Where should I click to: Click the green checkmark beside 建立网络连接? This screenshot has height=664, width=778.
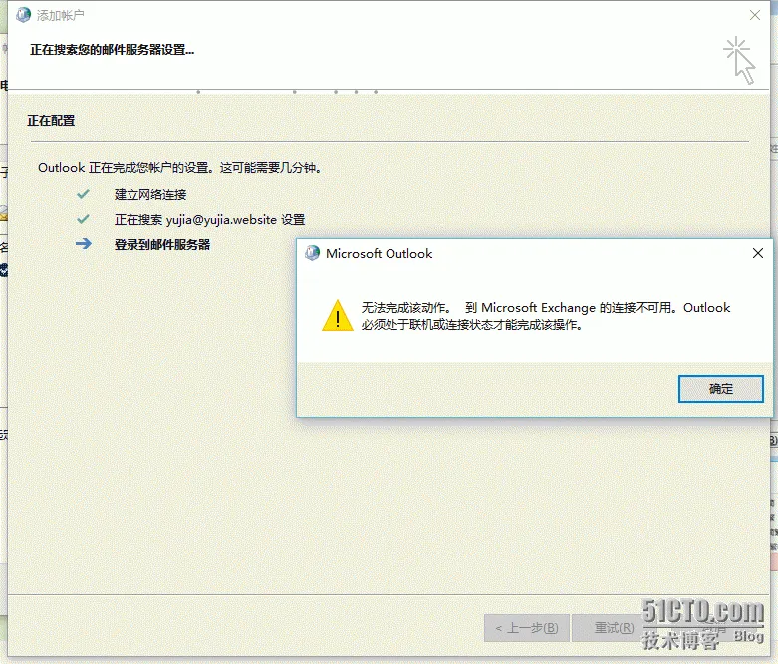point(84,194)
